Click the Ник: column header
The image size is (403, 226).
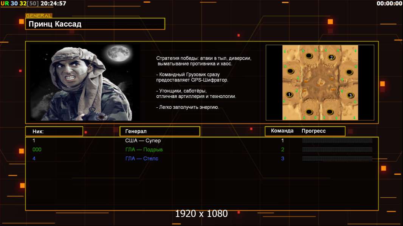[54, 131]
